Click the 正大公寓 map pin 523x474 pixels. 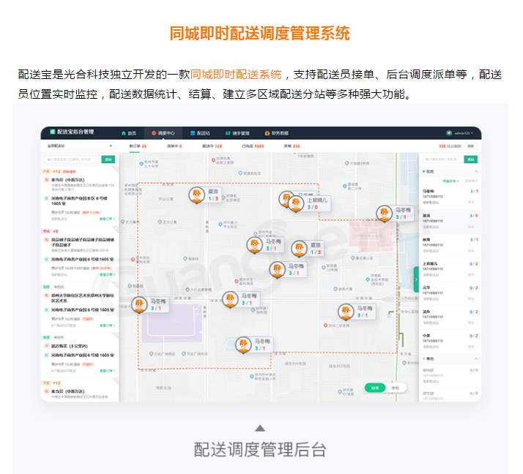pyautogui.click(x=160, y=222)
